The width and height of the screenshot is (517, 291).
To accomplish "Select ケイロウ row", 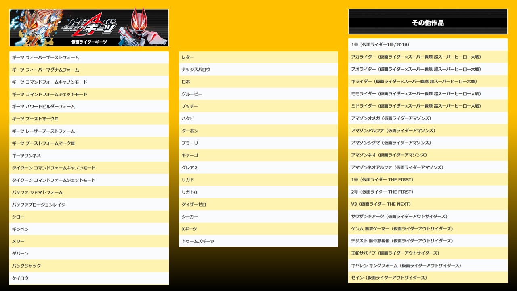I will point(89,278).
